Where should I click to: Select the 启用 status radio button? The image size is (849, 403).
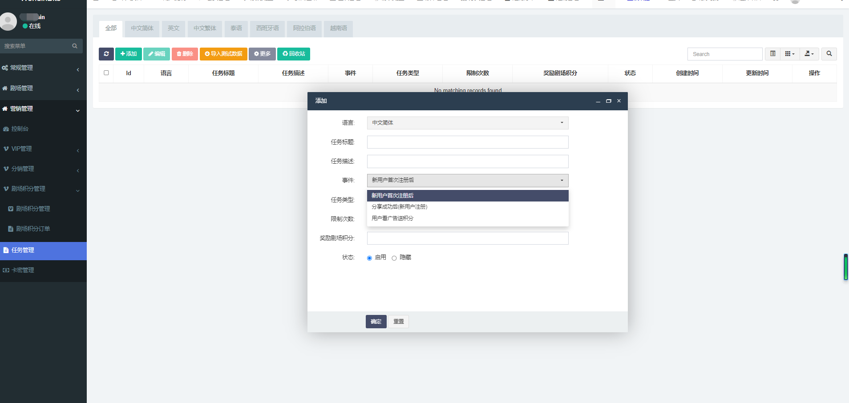pos(369,258)
